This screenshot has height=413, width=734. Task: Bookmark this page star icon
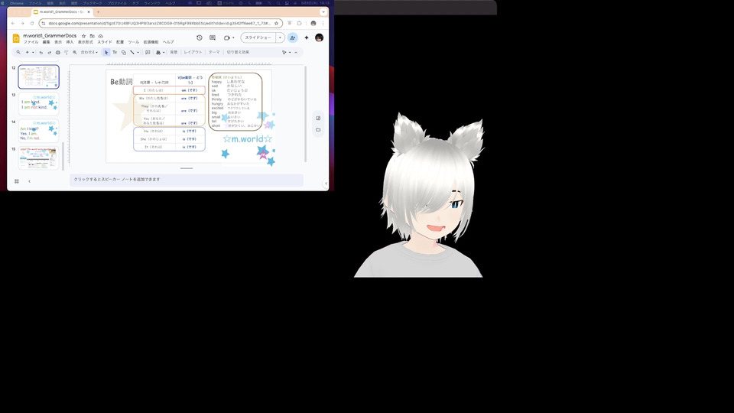pyautogui.click(x=276, y=24)
